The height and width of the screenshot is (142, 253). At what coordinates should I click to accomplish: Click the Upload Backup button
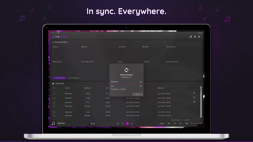click(x=60, y=78)
